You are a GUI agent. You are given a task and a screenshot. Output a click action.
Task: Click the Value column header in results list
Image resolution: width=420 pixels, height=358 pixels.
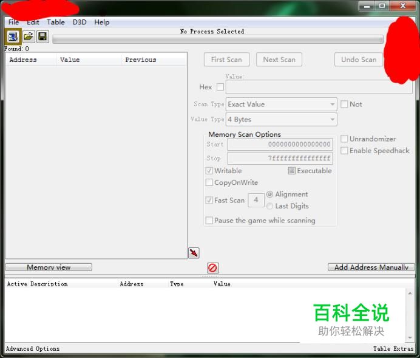pos(89,60)
